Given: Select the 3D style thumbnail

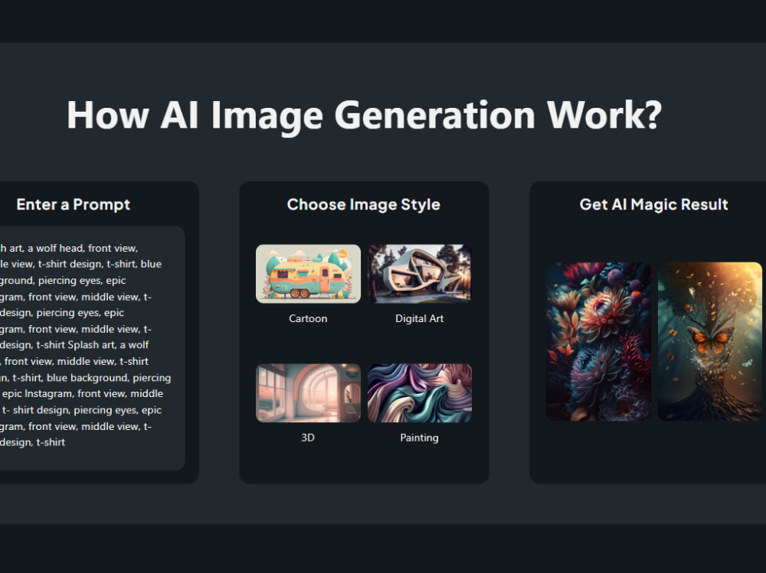Looking at the screenshot, I should pyautogui.click(x=308, y=392).
